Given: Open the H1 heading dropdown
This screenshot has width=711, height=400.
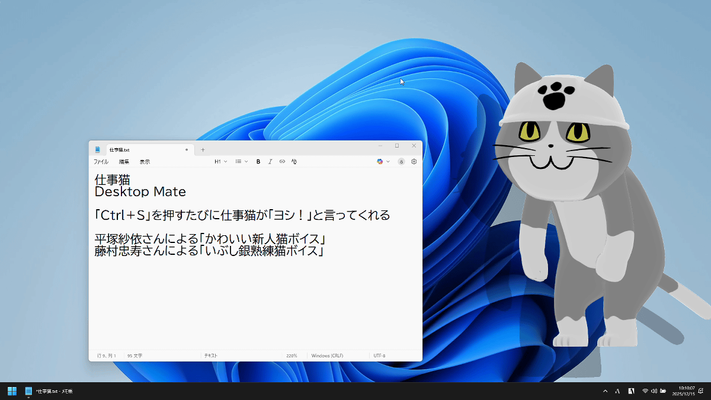Looking at the screenshot, I should tap(220, 161).
